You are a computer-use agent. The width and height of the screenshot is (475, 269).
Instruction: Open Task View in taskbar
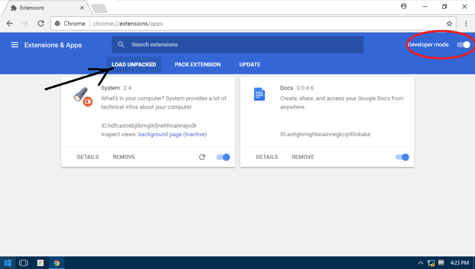tap(24, 263)
